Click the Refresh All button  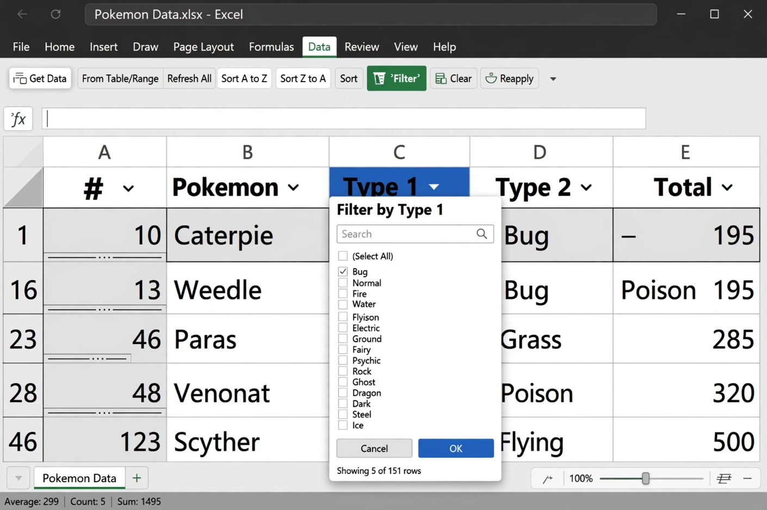pyautogui.click(x=189, y=79)
